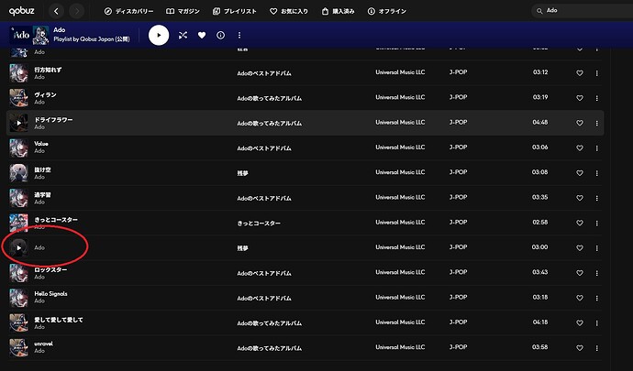Favorite the track 愛して愛して愛して

click(x=579, y=323)
